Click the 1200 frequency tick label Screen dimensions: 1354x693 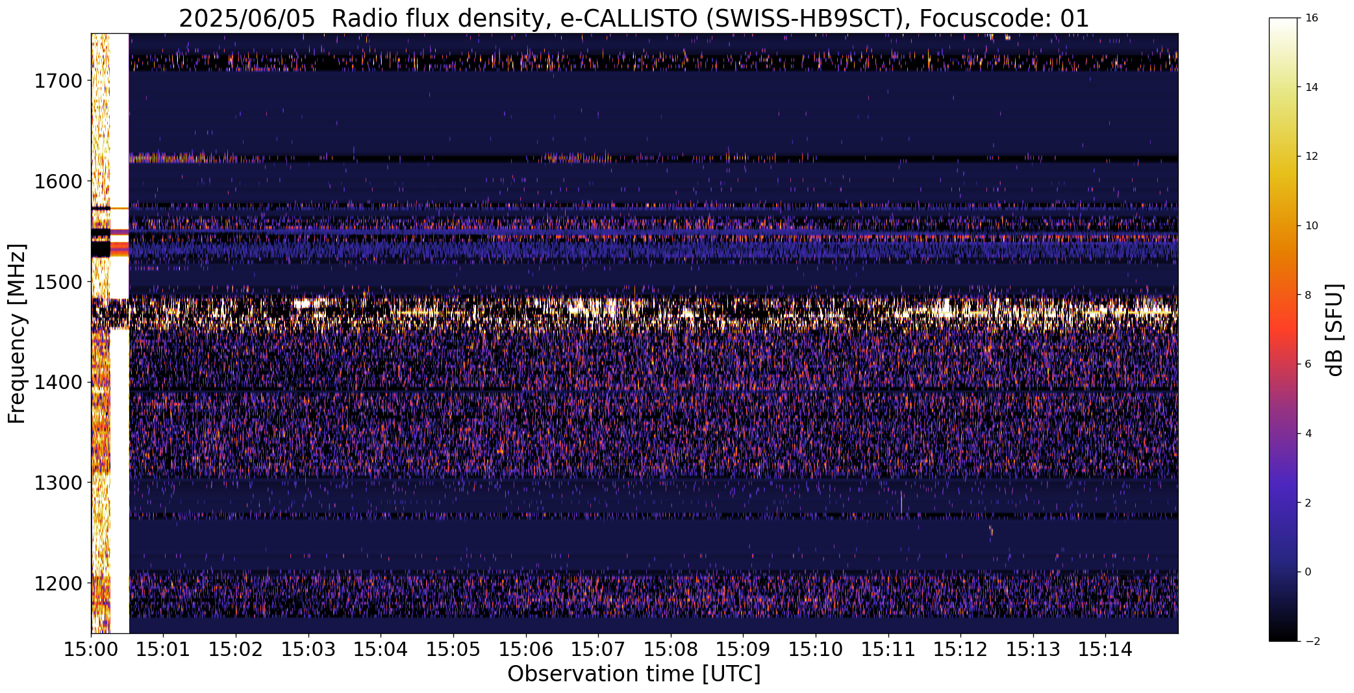coord(58,583)
